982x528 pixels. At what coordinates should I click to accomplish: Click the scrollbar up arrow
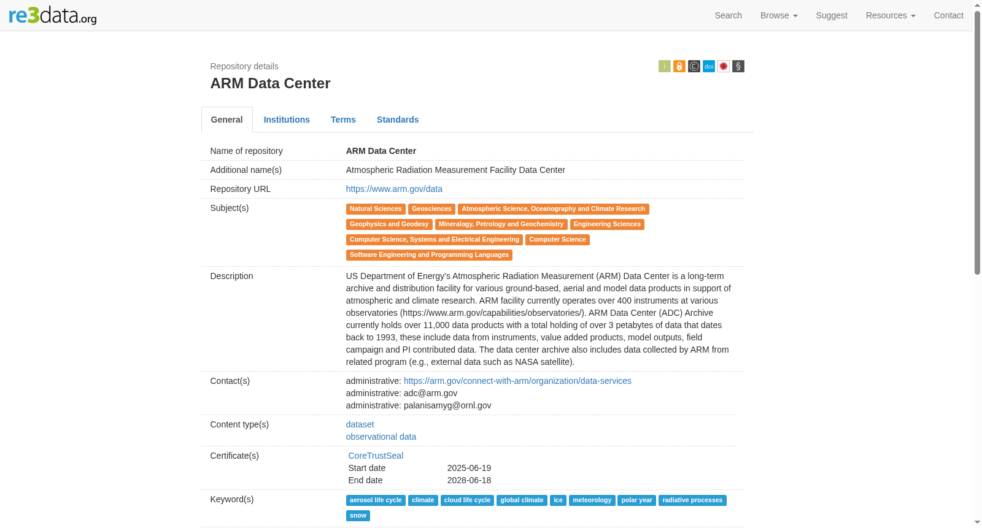click(x=977, y=5)
